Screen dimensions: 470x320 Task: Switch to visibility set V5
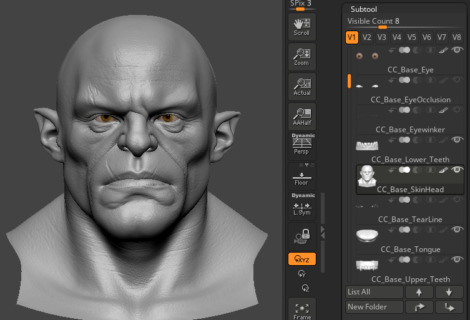[x=411, y=37]
